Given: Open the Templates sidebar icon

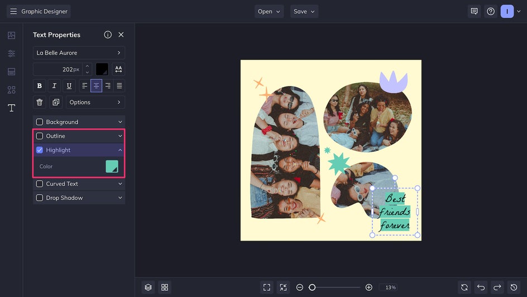Looking at the screenshot, I should pos(11,71).
